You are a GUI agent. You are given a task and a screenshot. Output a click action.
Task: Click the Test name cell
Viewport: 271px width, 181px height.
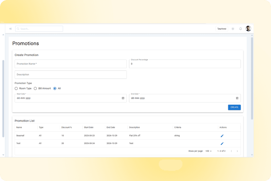pos(18,143)
